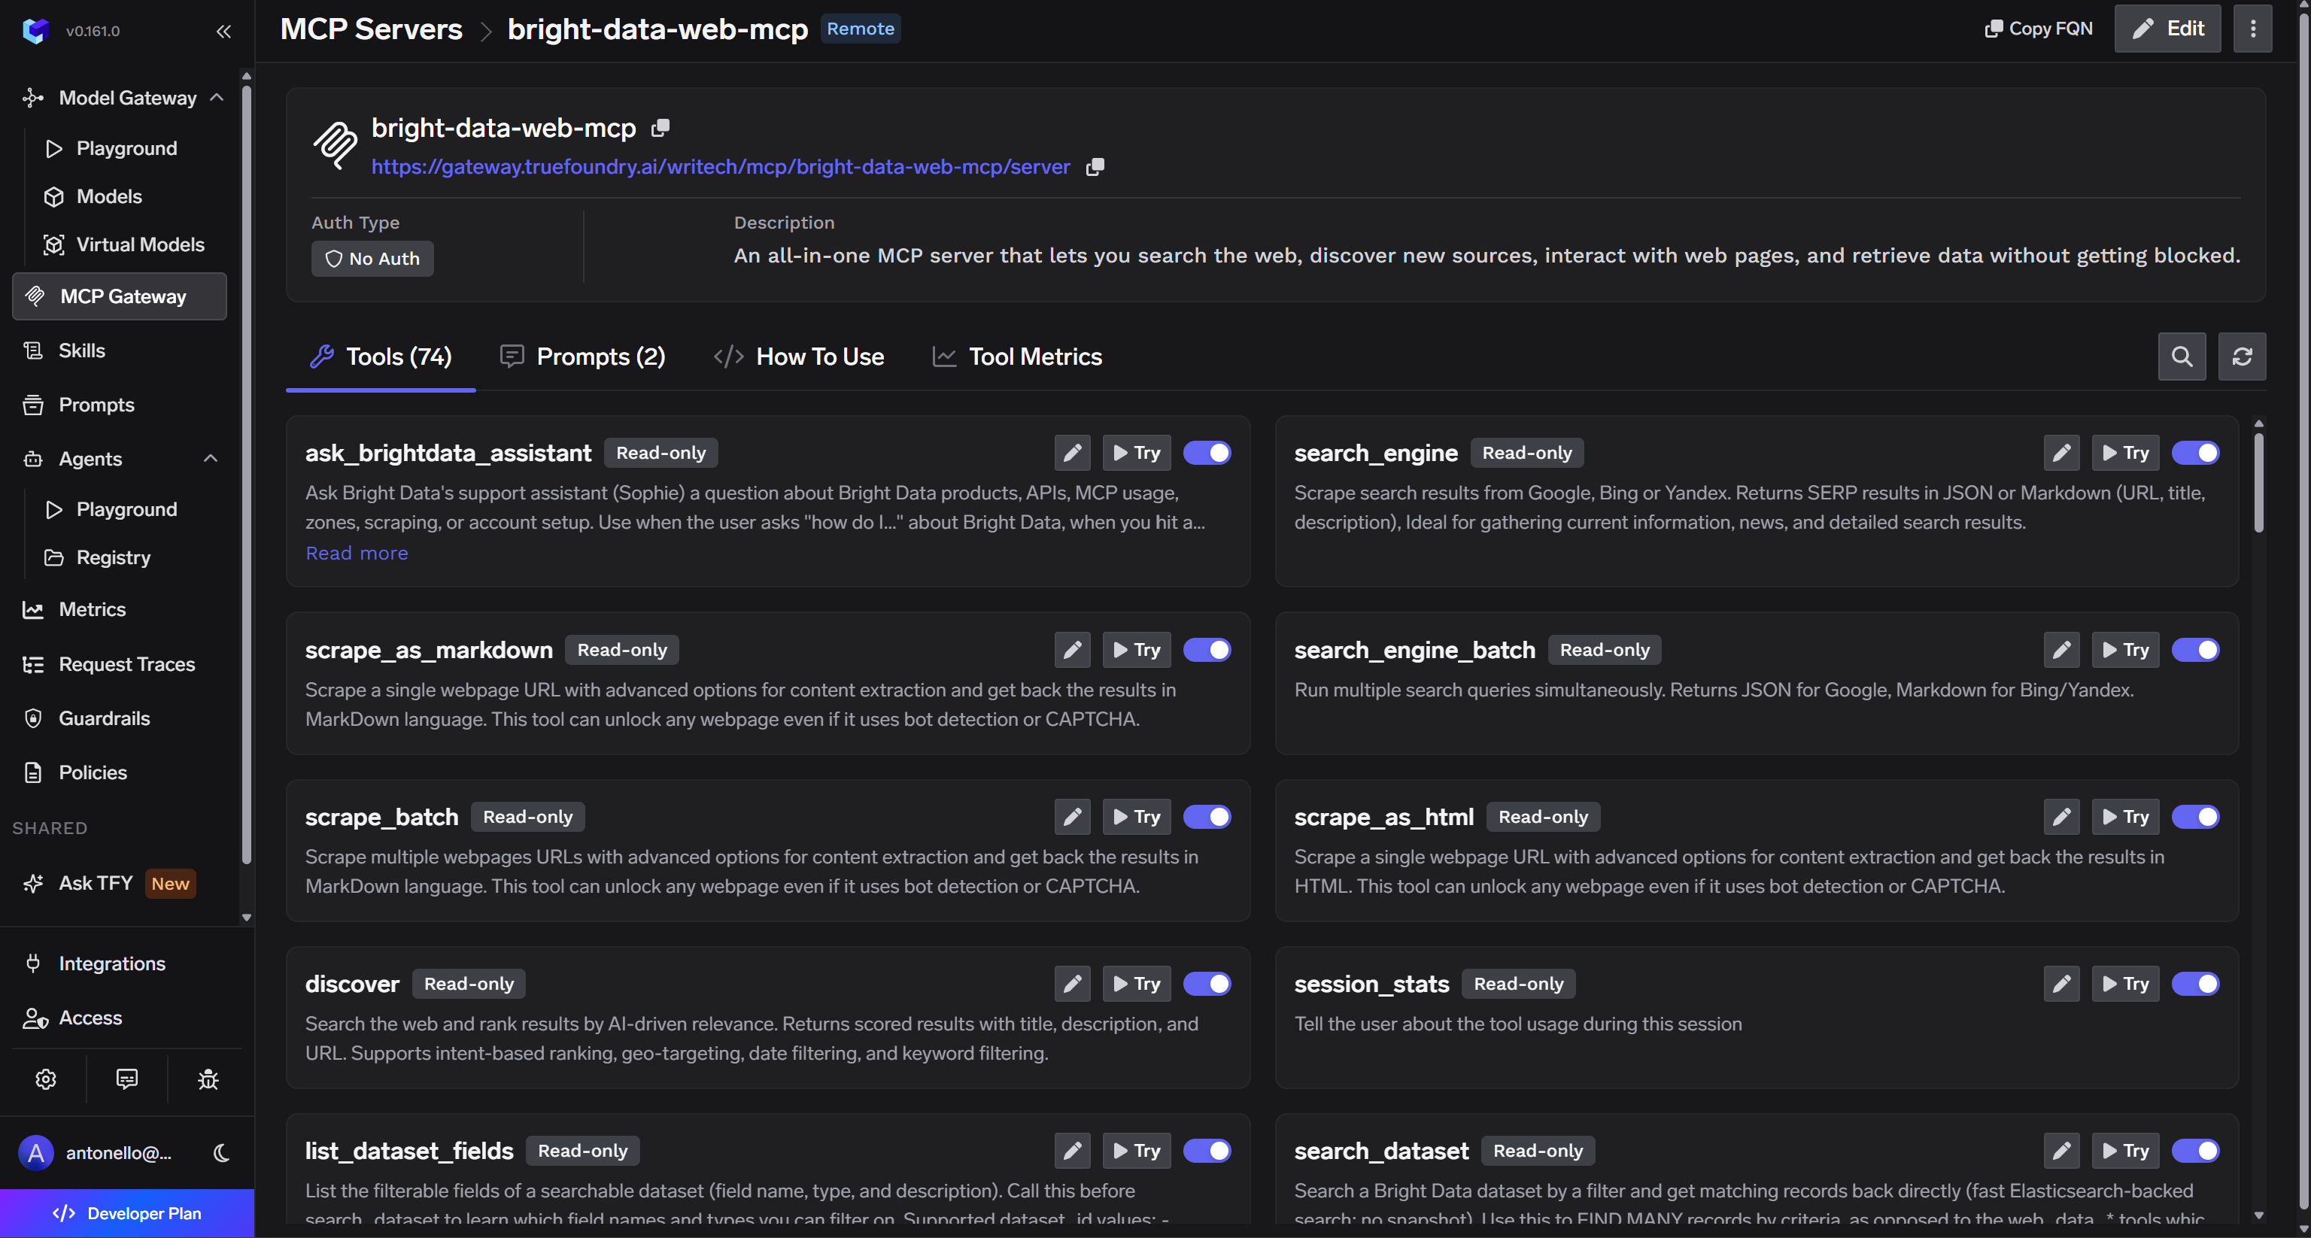Click the tools list scrollbar thumb
Screen dimensions: 2311x1238
(x=2258, y=484)
